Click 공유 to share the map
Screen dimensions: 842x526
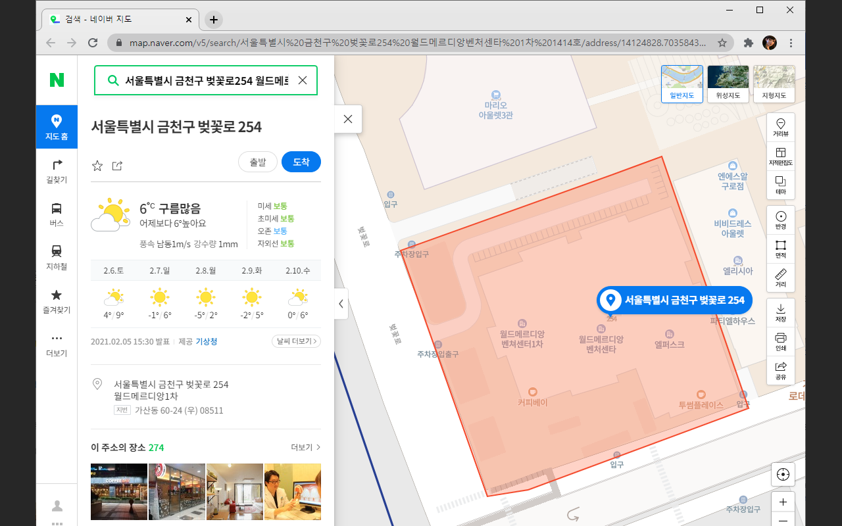click(781, 371)
